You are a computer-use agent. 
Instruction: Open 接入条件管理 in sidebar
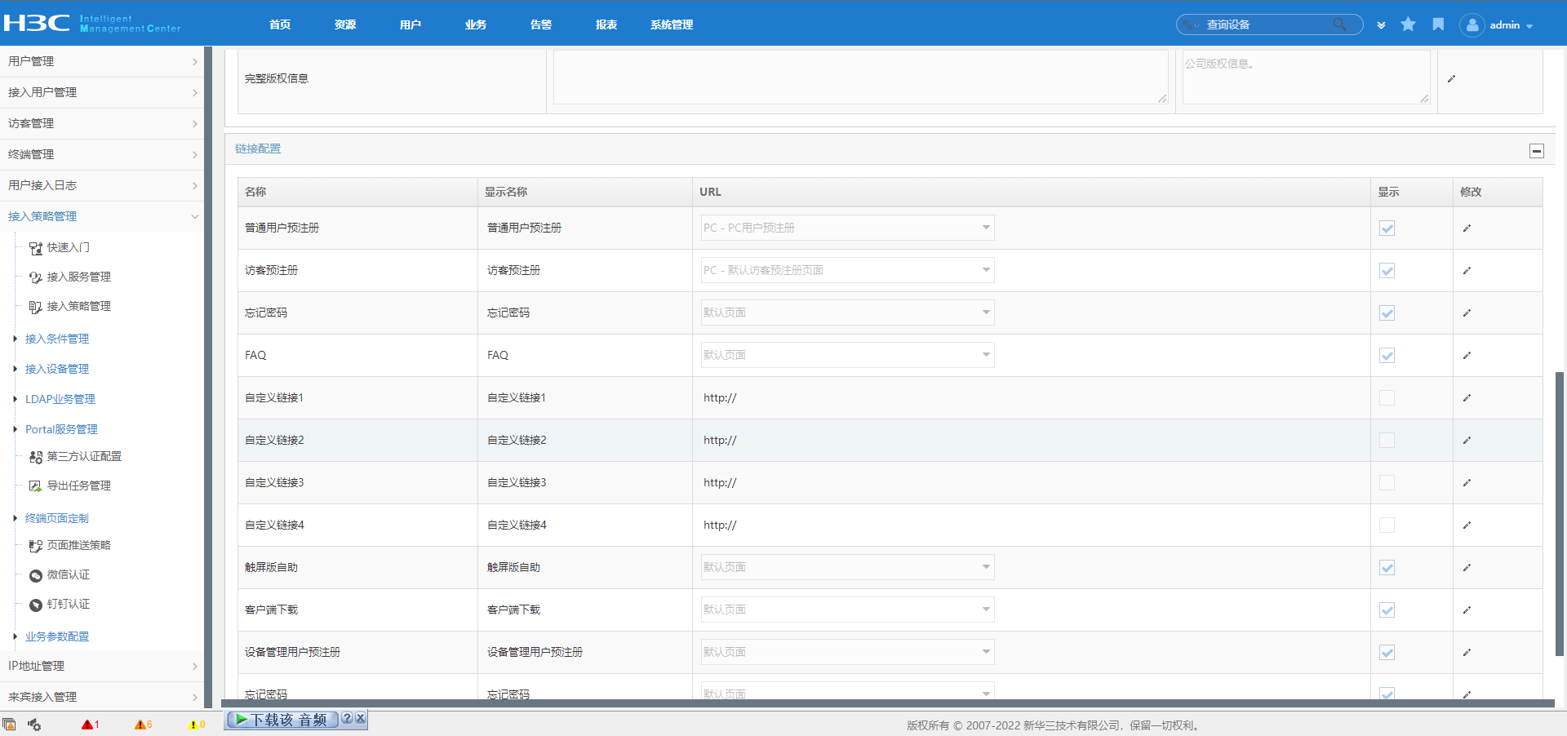[57, 339]
